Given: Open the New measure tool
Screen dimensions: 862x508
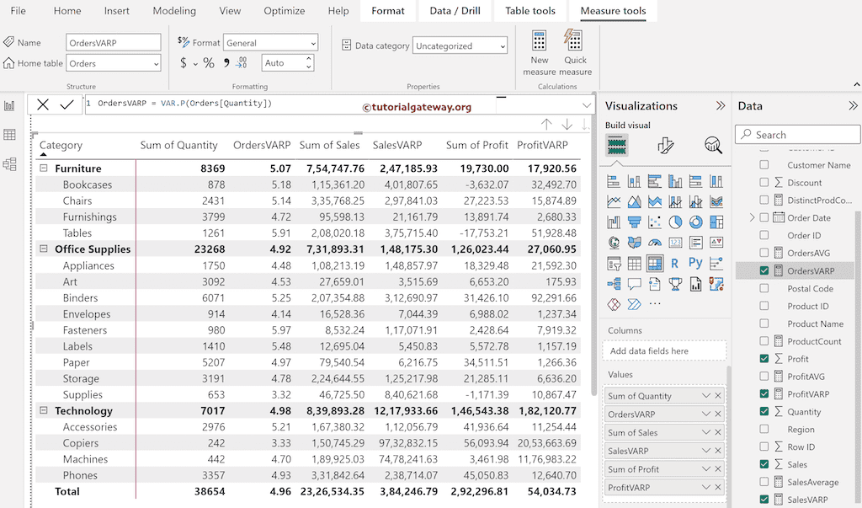Looking at the screenshot, I should (539, 51).
